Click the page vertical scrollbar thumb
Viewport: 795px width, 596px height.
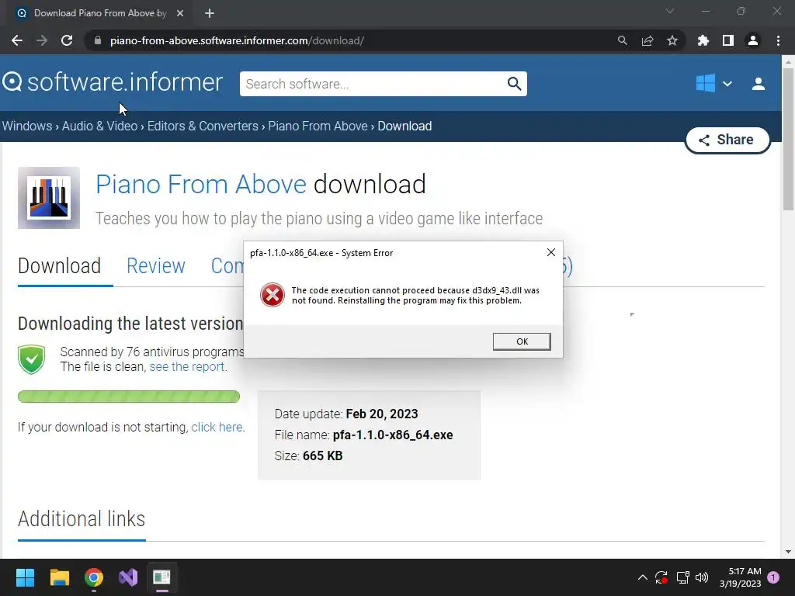788,139
